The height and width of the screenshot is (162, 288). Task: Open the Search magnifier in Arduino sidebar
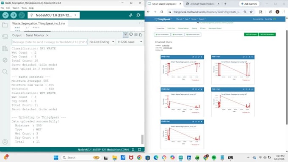point(5,71)
